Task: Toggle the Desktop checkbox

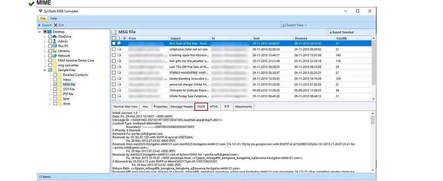Action: point(45,32)
